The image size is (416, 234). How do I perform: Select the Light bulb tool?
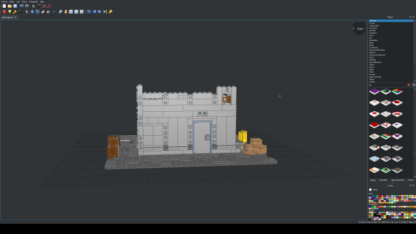click(10, 12)
